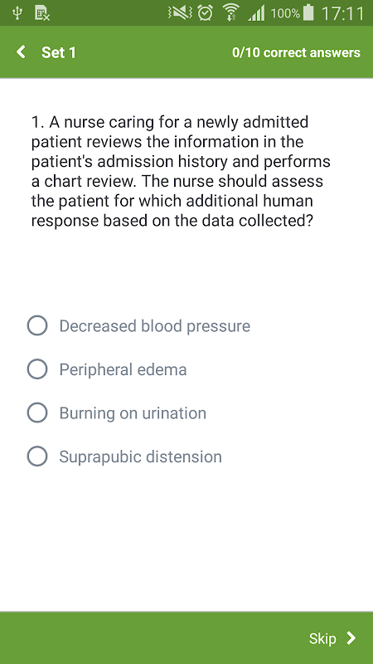Tap the back arrow beside Set 1
The width and height of the screenshot is (373, 664).
click(x=20, y=52)
